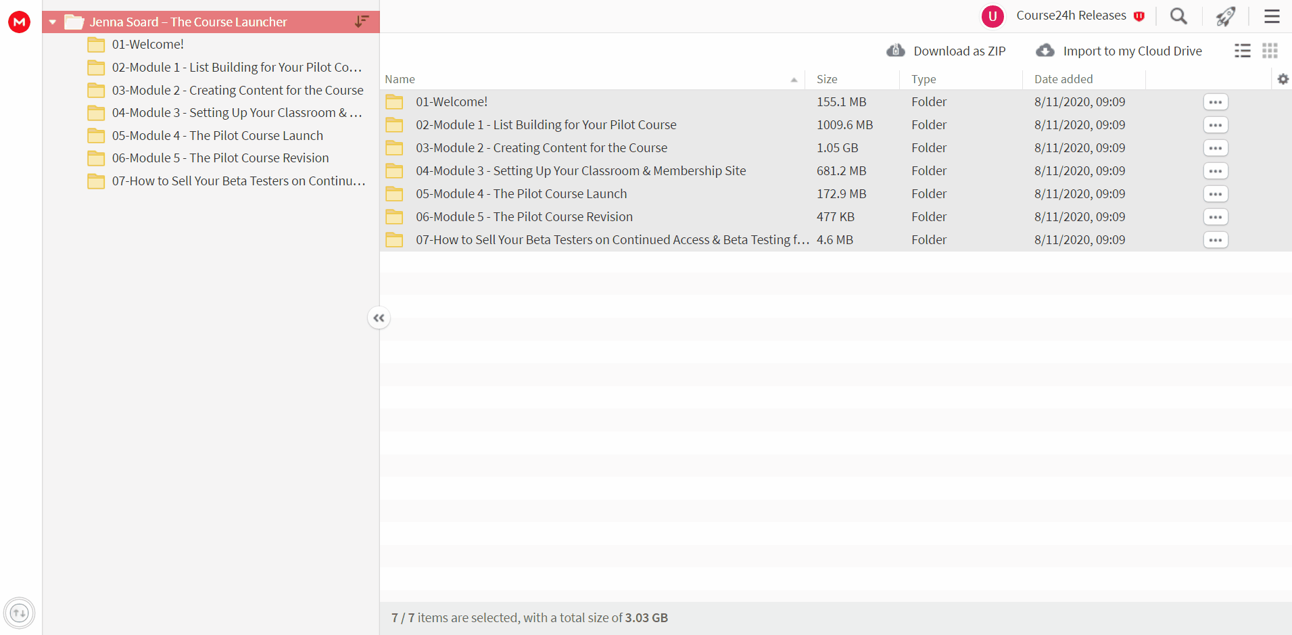Click the 155.1 MB size cell

[841, 102]
